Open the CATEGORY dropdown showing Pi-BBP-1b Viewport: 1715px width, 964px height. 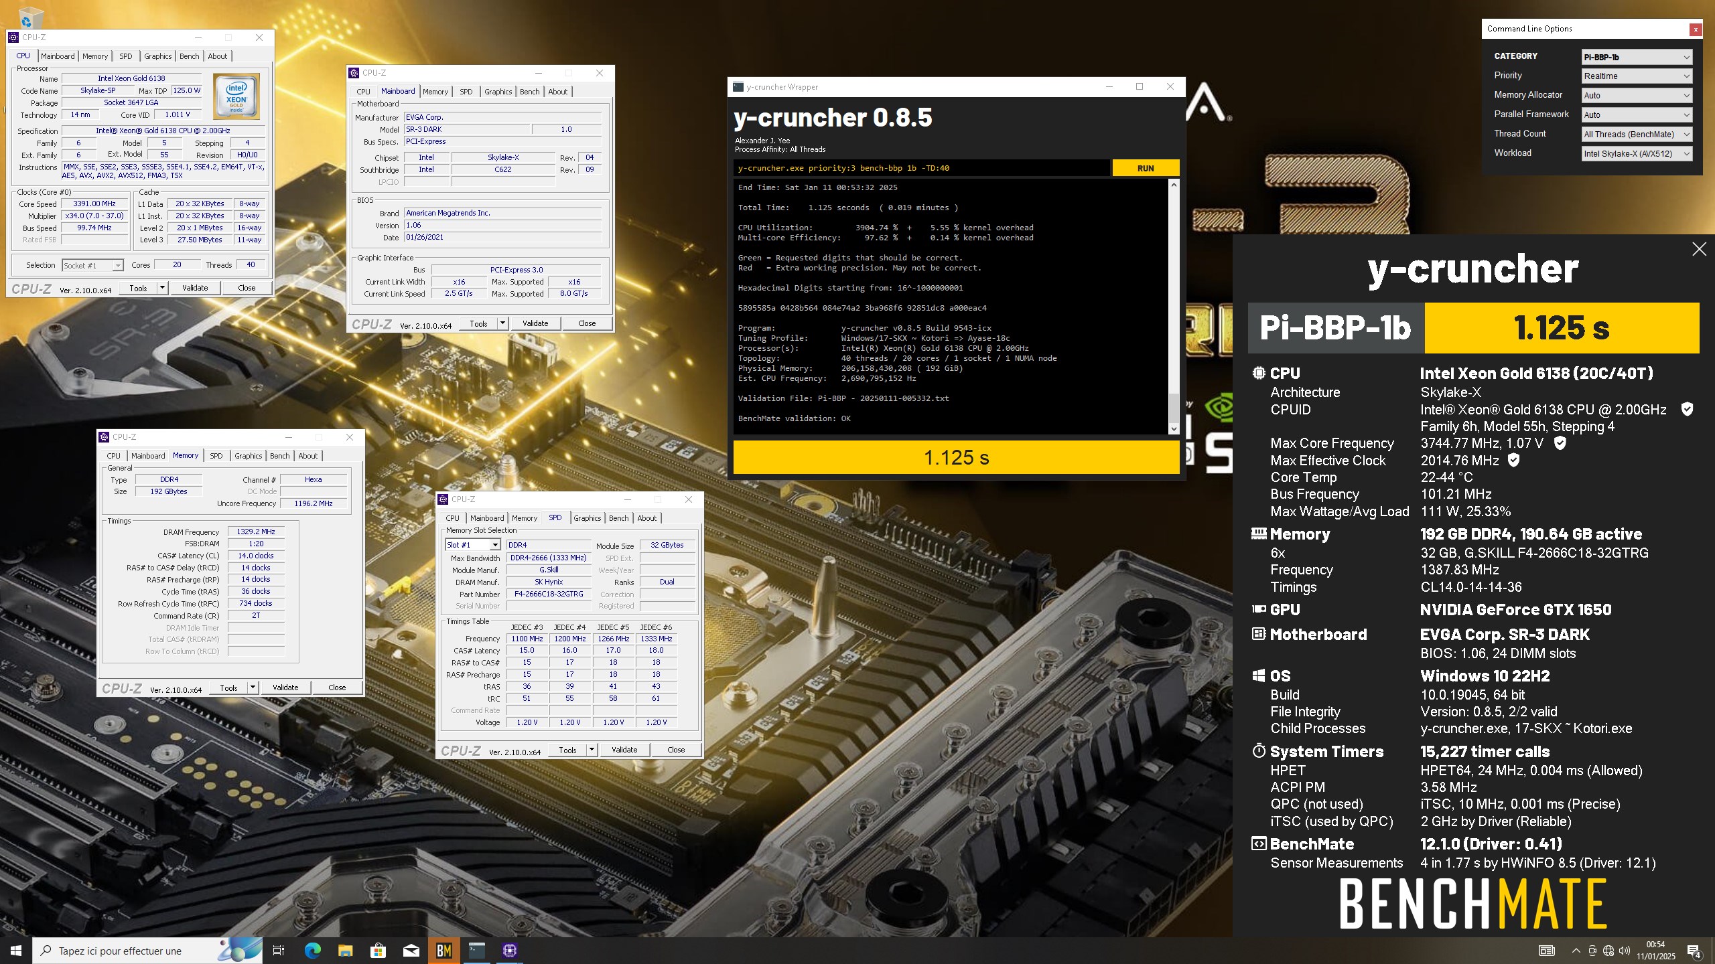click(1637, 57)
